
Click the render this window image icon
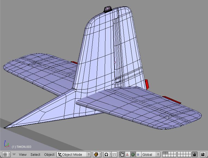pyautogui.click(x=203, y=154)
